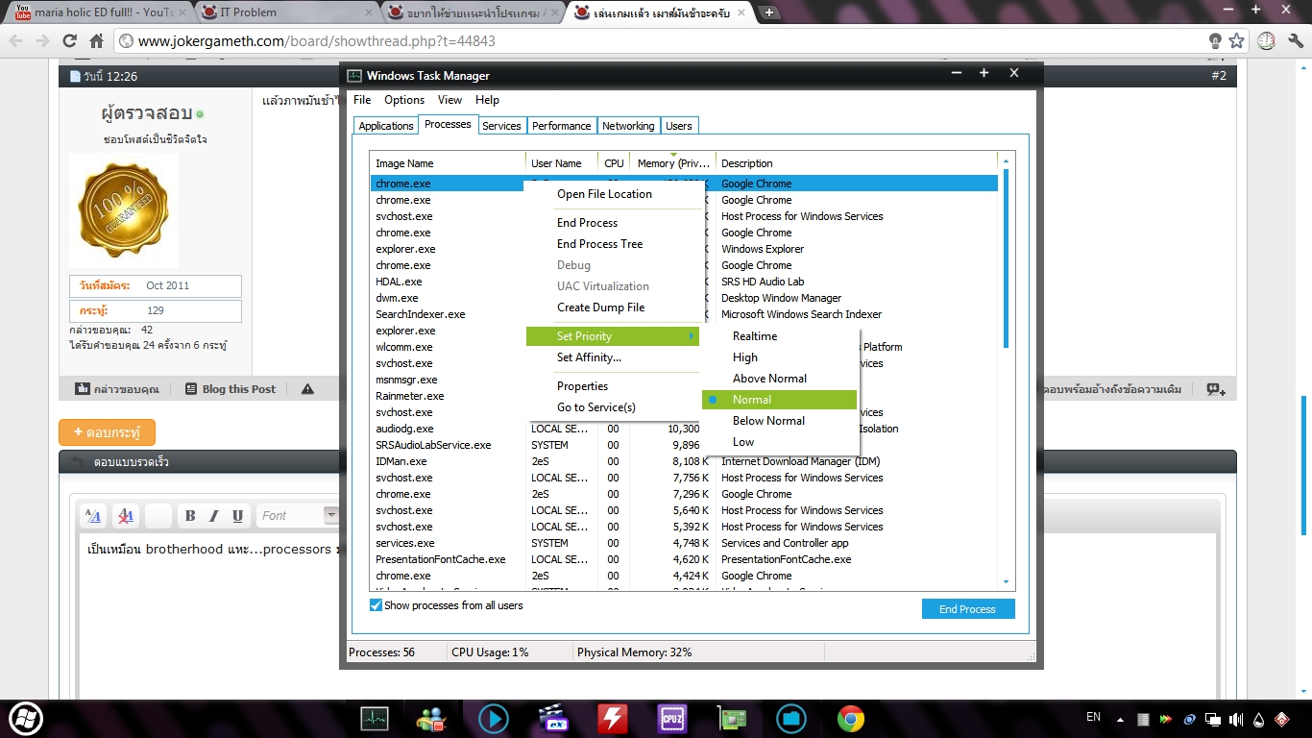Choose Create Dump File

613,307
